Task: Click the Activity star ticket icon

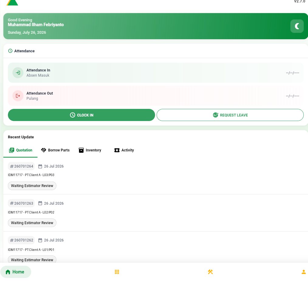Action: pos(117,150)
